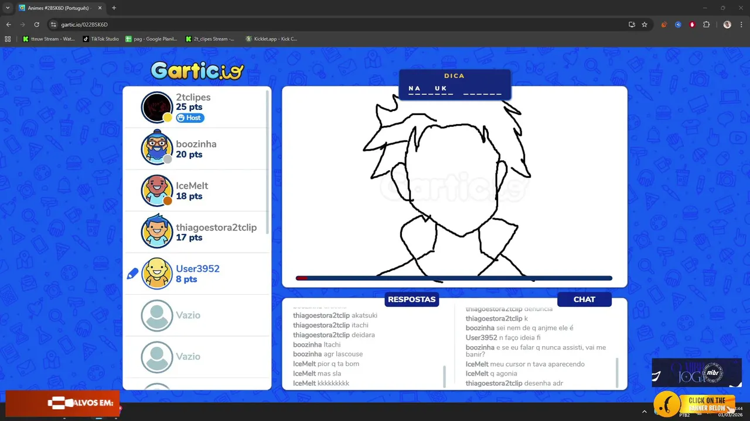
Task: Click the IceMelt player avatar
Action: point(157,190)
